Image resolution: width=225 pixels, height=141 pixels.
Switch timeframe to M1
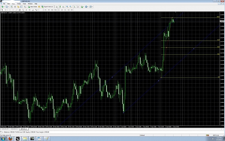[45, 10]
